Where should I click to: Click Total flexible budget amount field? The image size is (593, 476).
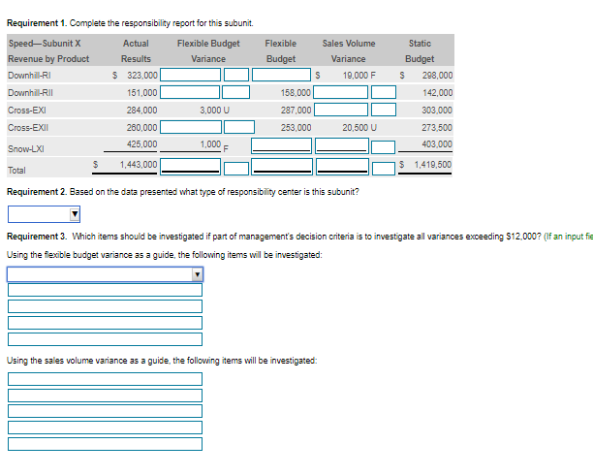coord(282,167)
